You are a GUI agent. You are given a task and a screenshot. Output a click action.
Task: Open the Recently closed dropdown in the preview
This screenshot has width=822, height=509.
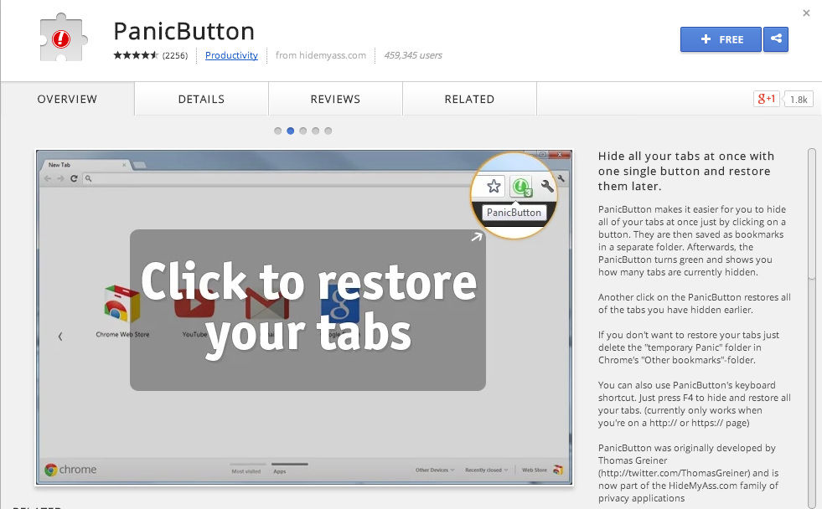487,470
